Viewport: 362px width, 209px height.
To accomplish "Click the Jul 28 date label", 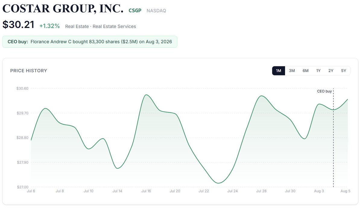I will [261, 191].
